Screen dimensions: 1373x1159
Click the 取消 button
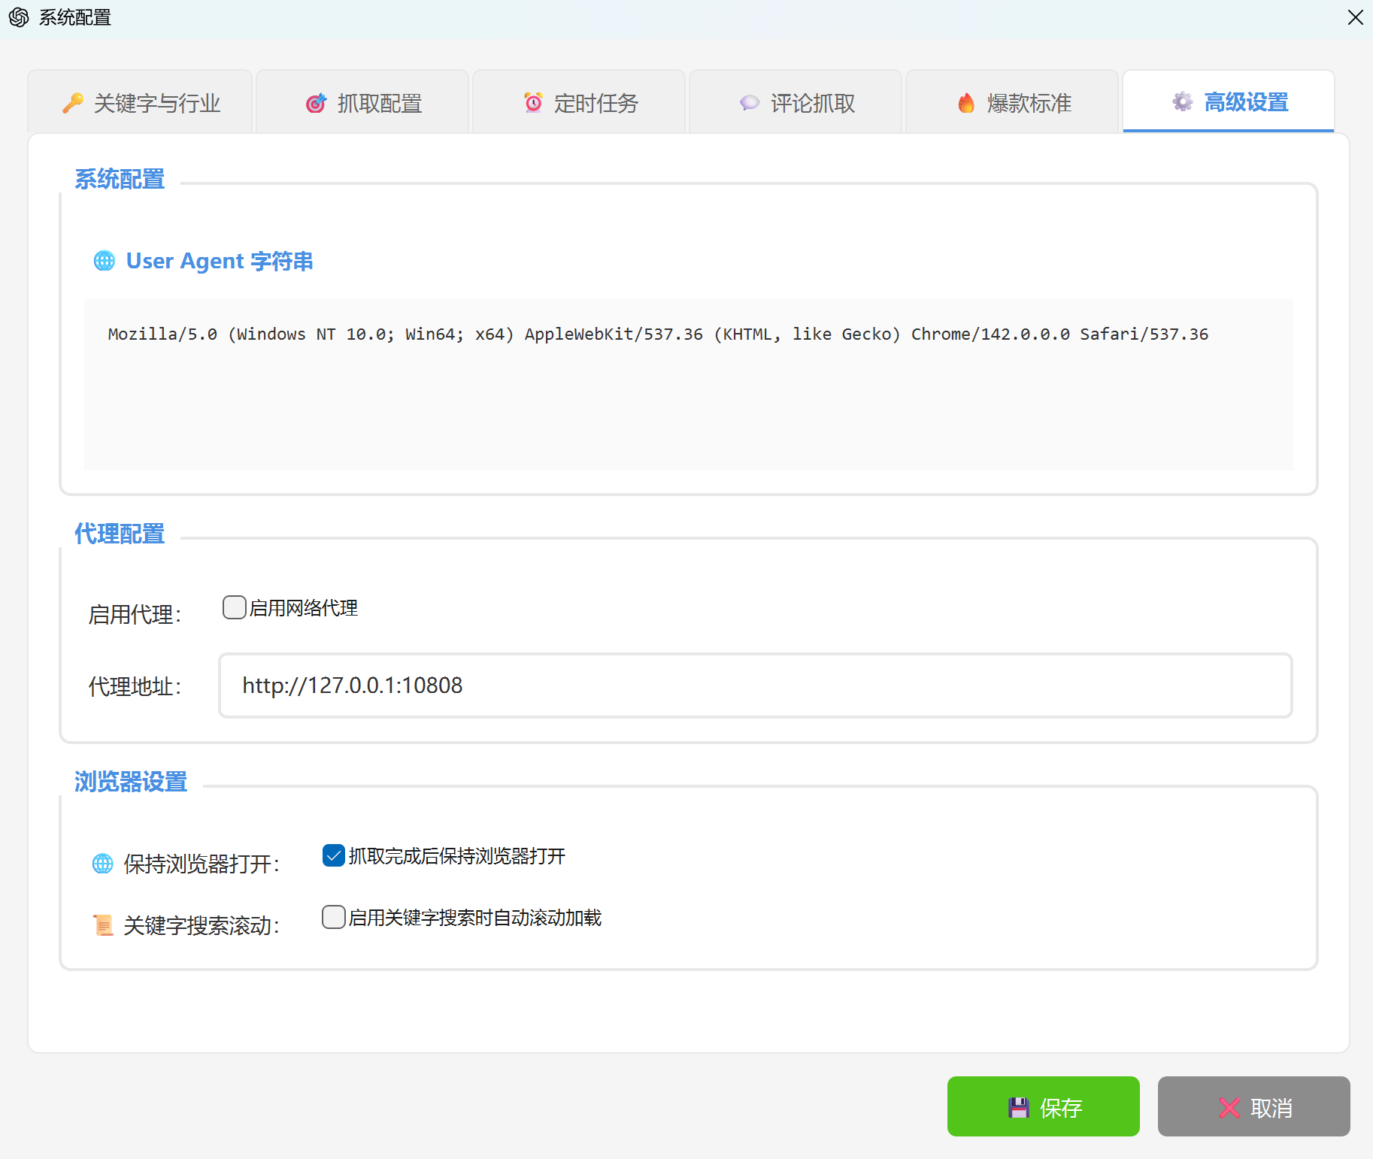click(x=1253, y=1107)
